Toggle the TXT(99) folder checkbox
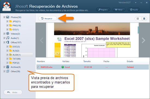 click(7, 59)
